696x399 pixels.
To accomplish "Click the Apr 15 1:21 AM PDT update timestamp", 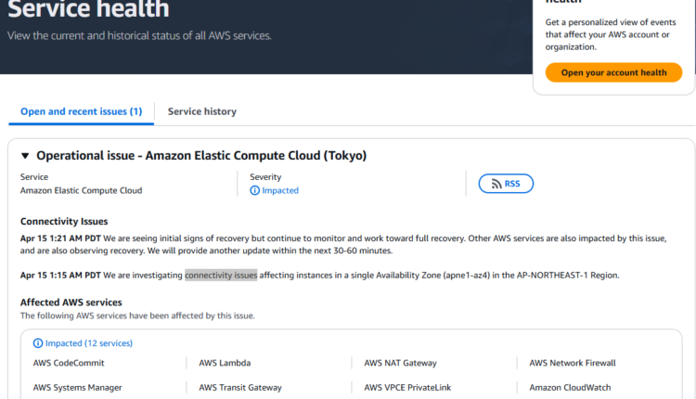I will pyautogui.click(x=60, y=238).
